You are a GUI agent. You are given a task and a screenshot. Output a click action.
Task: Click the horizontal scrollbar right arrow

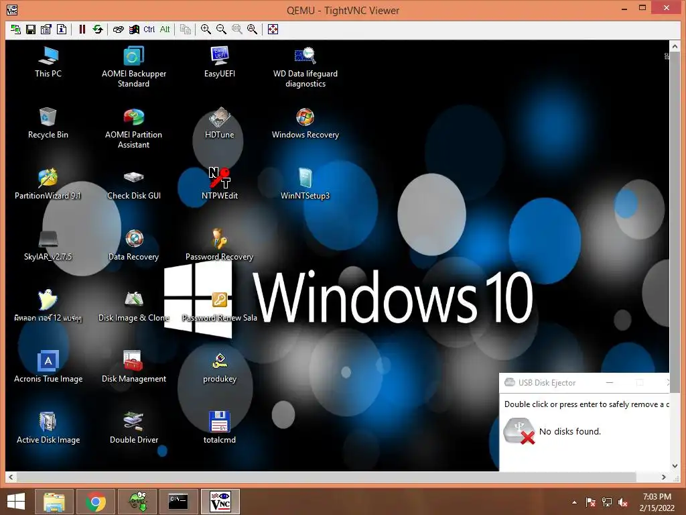click(x=664, y=477)
